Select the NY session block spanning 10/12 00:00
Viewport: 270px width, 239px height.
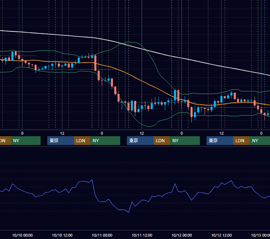(x=185, y=141)
